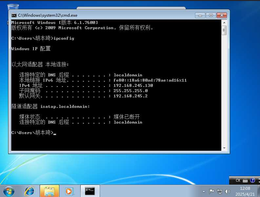Close the cmd.exe window

[x=222, y=15]
